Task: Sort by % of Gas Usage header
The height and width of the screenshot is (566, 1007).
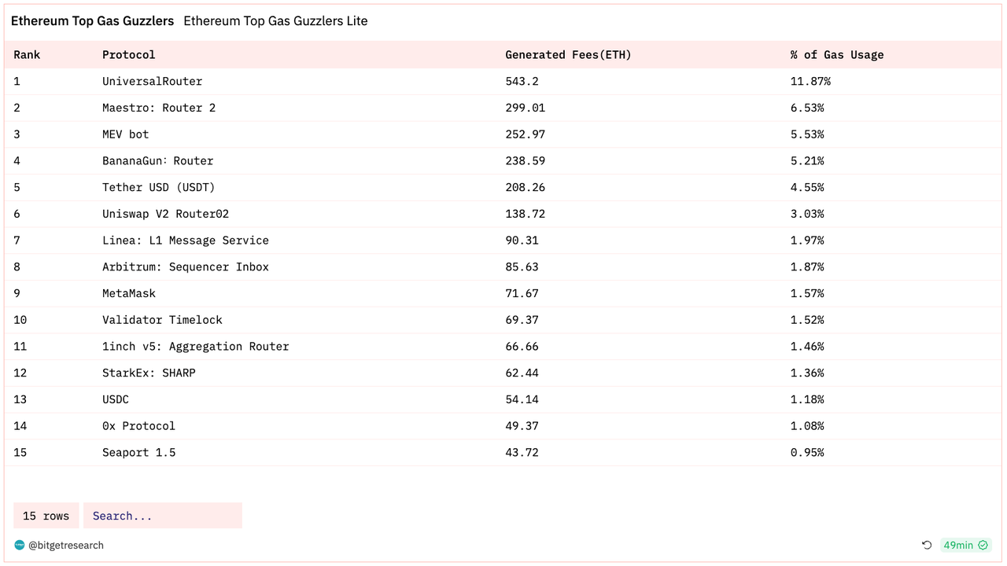Action: 837,55
